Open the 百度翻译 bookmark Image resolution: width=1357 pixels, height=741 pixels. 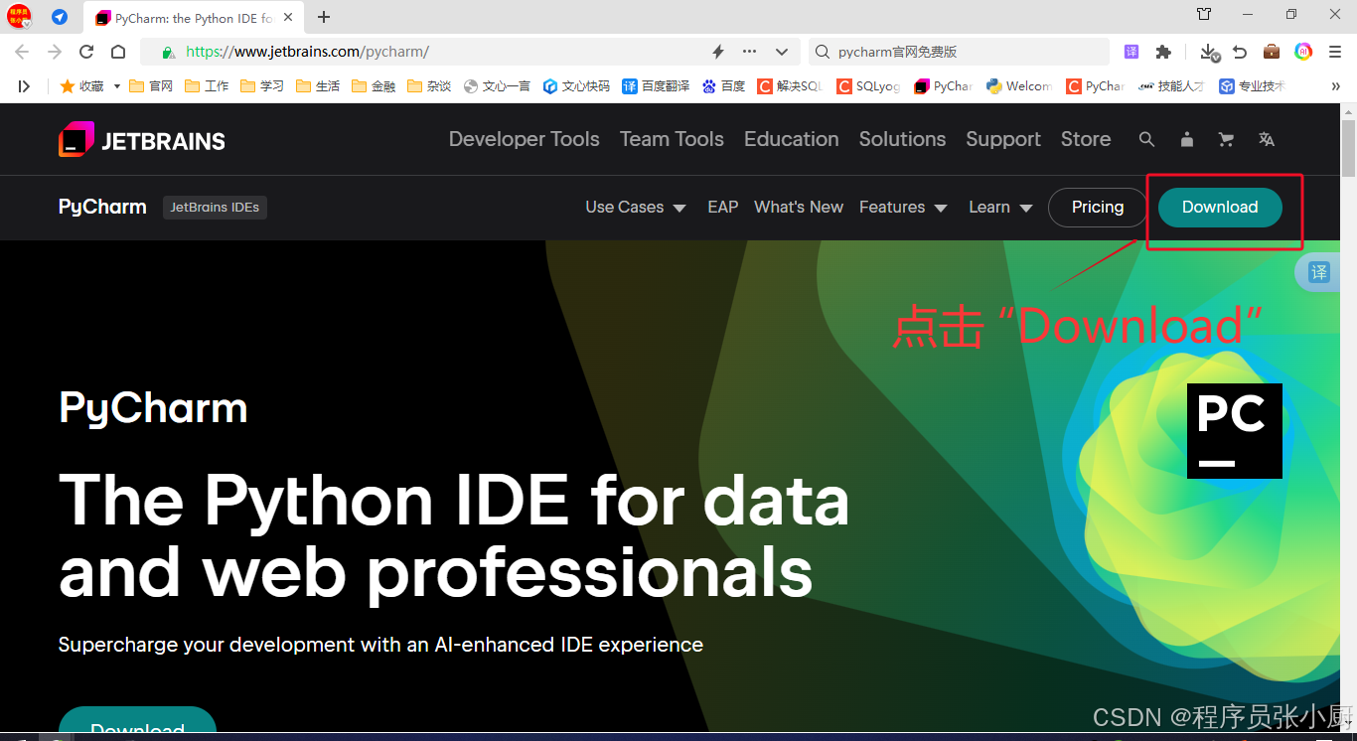(x=656, y=86)
